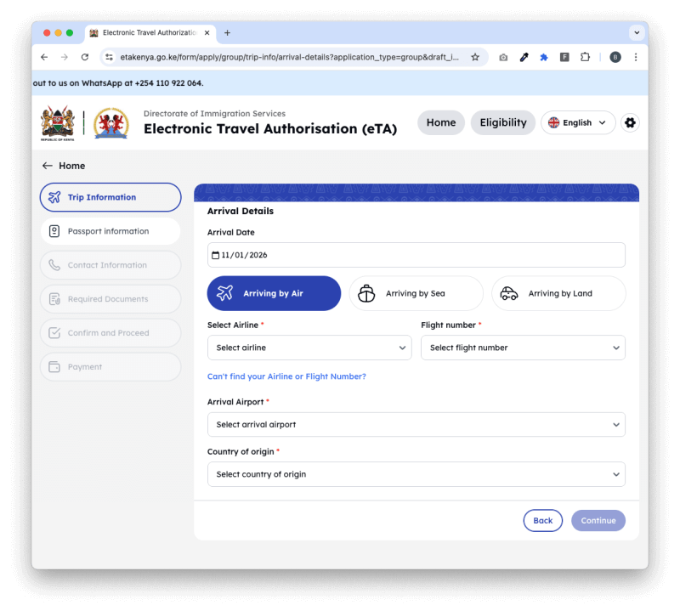Click the camera screenshot extension icon
Viewport: 680px width, 611px height.
point(503,57)
